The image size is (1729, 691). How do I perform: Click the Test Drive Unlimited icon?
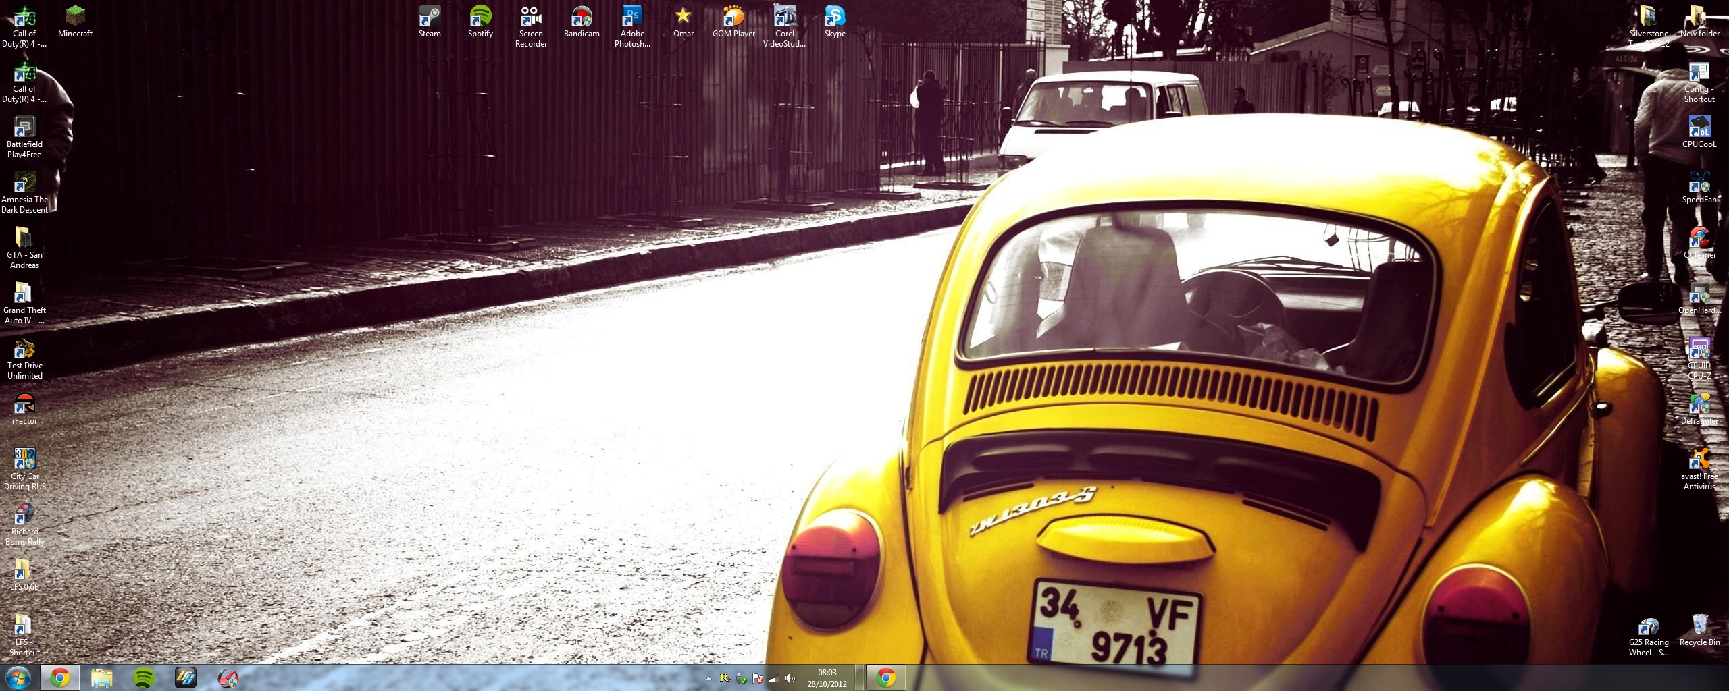24,359
